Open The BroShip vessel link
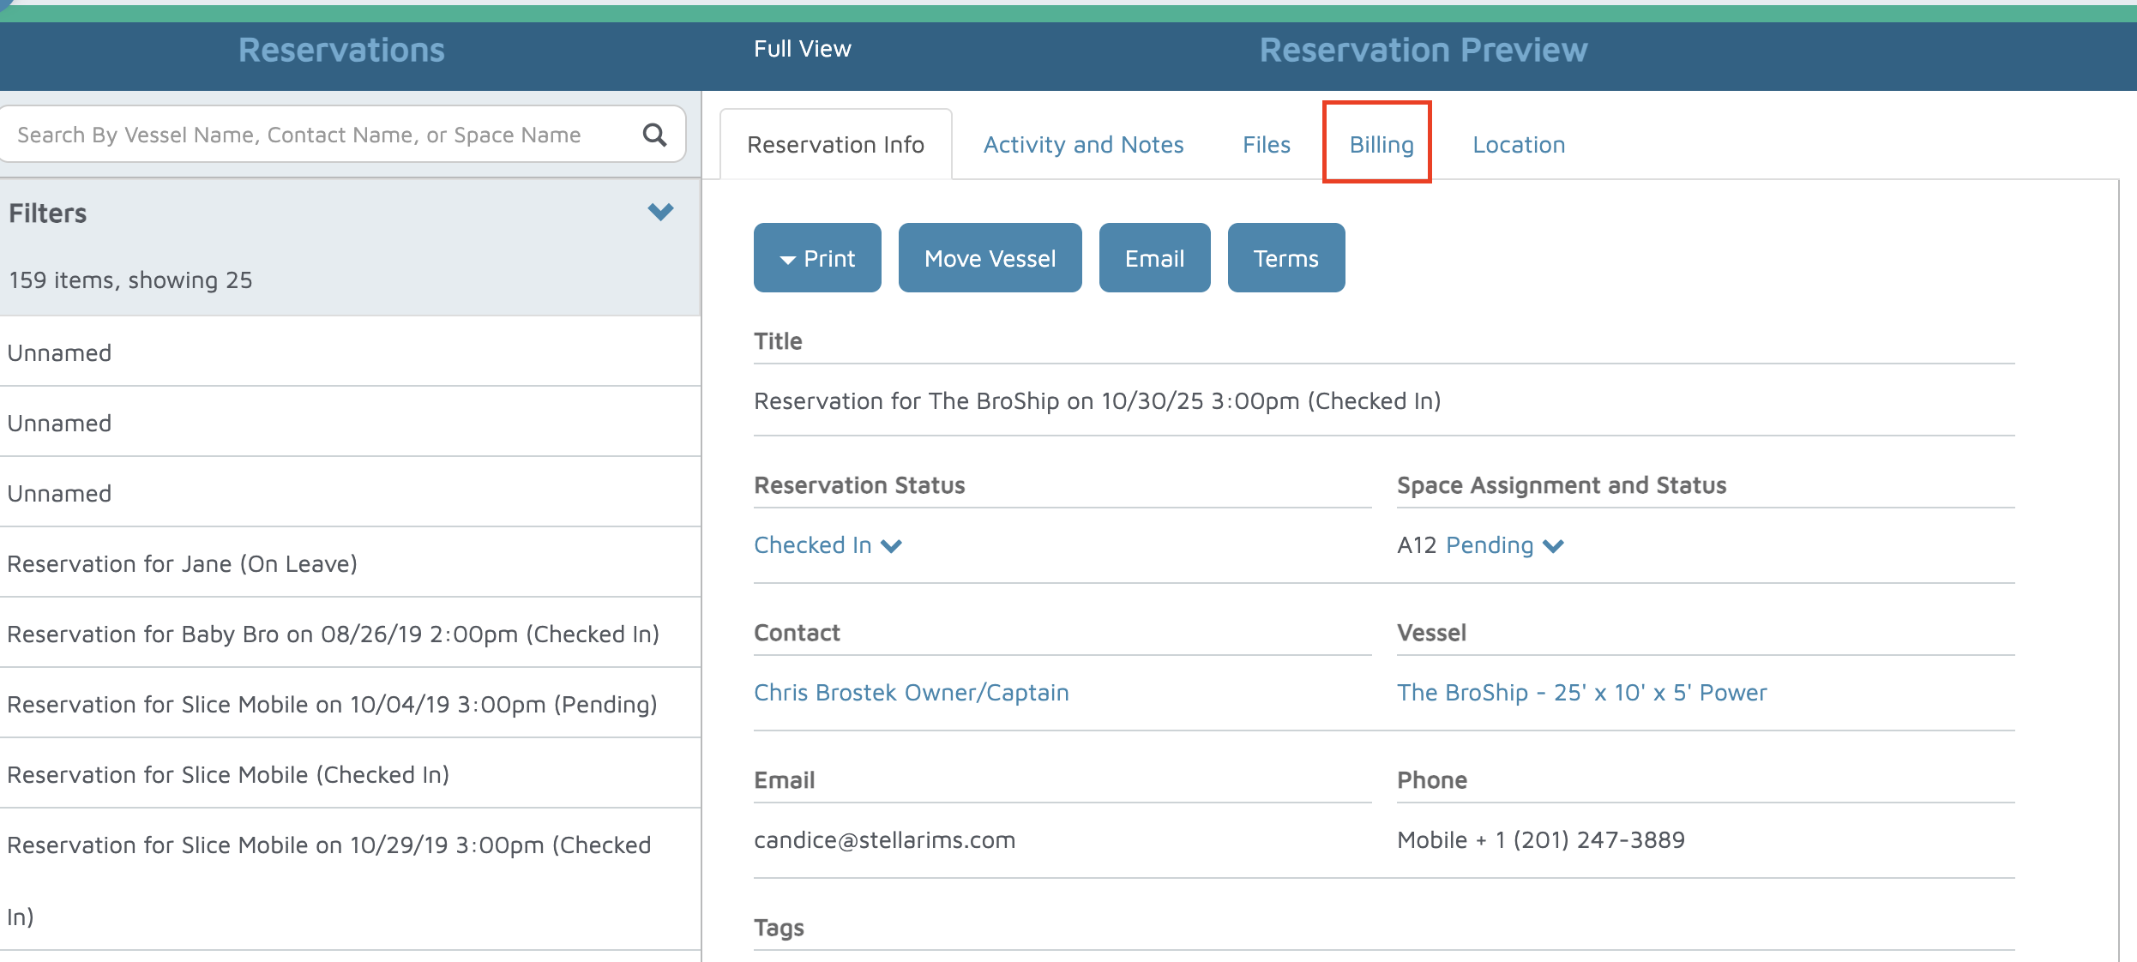2137x962 pixels. tap(1581, 693)
